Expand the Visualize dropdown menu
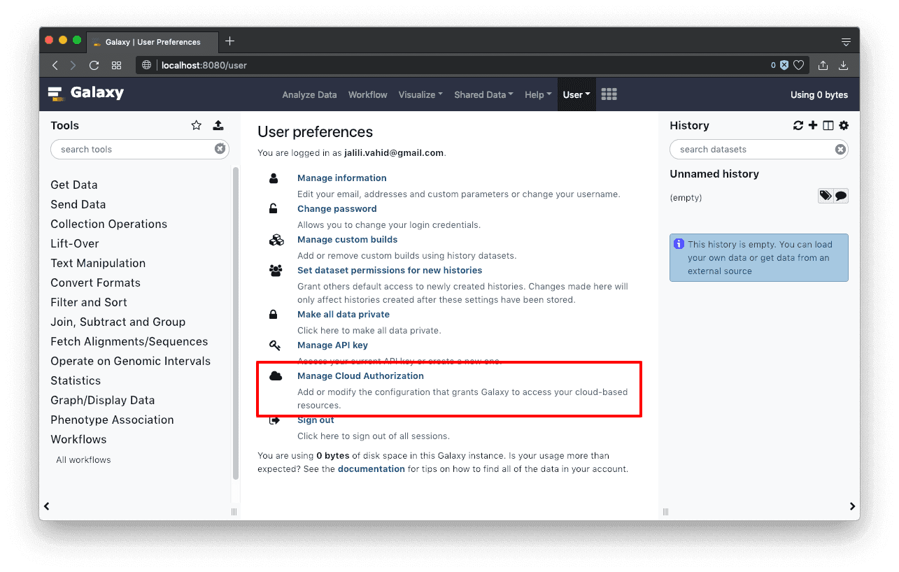 click(x=420, y=94)
